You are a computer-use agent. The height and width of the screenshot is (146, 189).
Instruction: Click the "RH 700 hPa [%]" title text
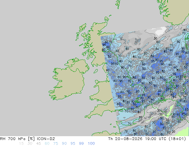17,139
